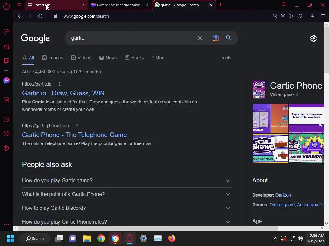The image size is (329, 246).
Task: Open the profile account icon
Action: pos(312,16)
